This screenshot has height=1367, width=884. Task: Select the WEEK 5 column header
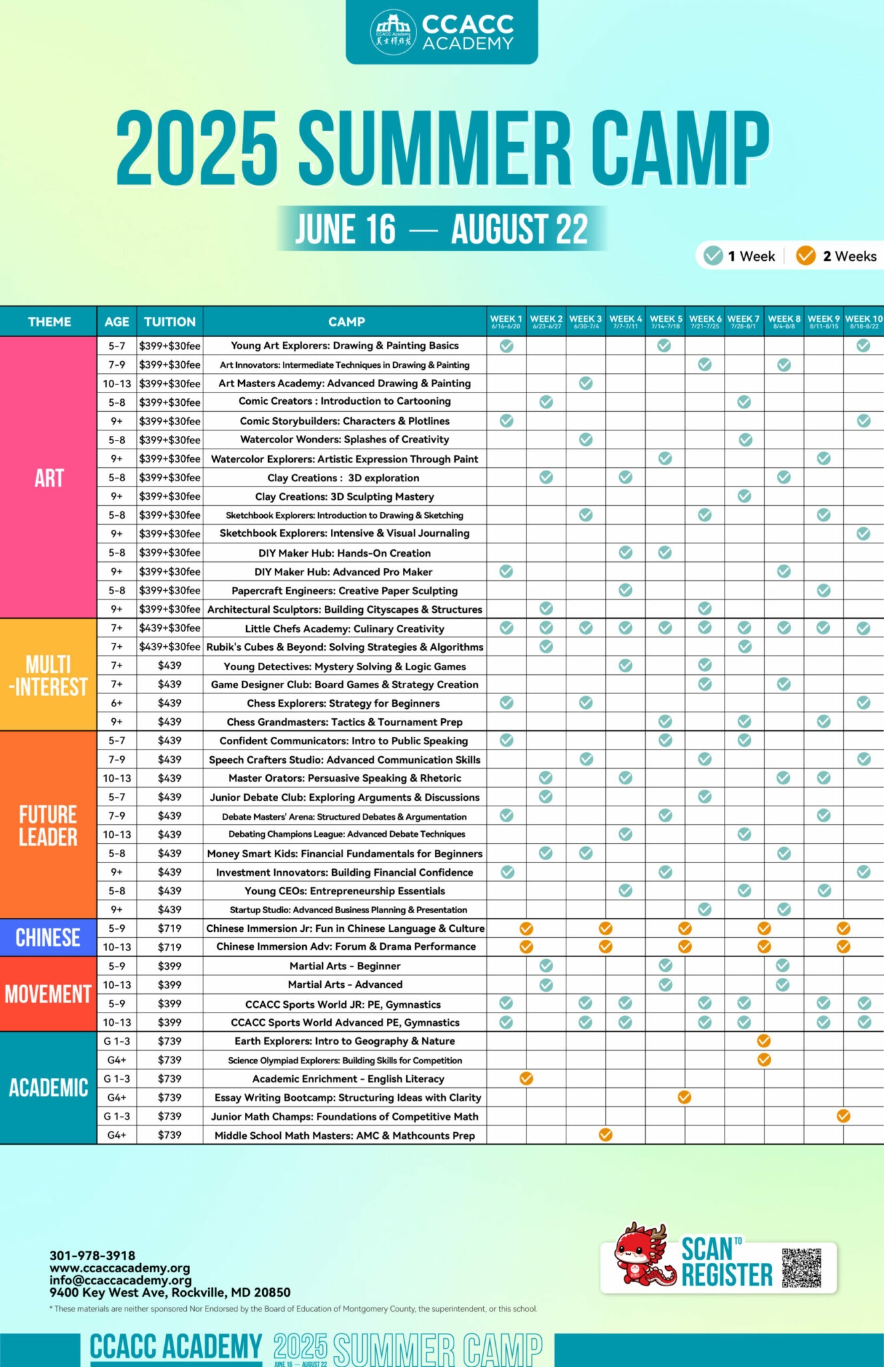coord(665,322)
